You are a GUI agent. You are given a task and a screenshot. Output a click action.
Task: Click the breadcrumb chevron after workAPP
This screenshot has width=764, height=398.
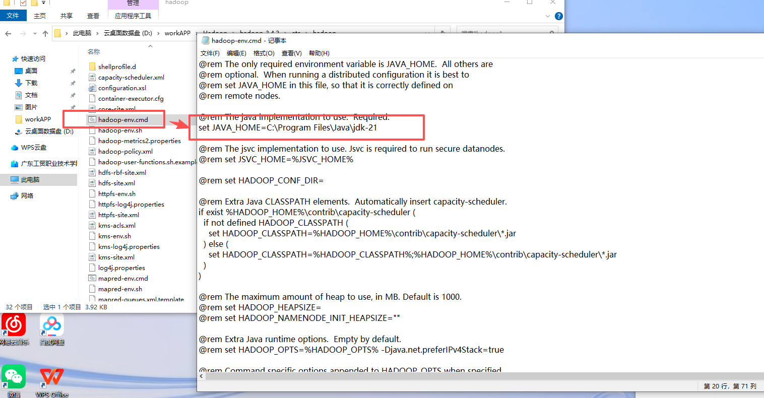coord(196,34)
